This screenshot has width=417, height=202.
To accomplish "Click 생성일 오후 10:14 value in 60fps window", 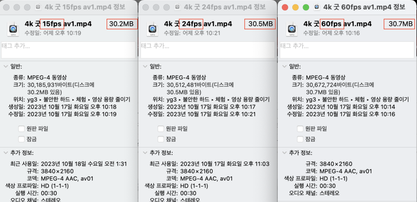I will (x=351, y=107).
